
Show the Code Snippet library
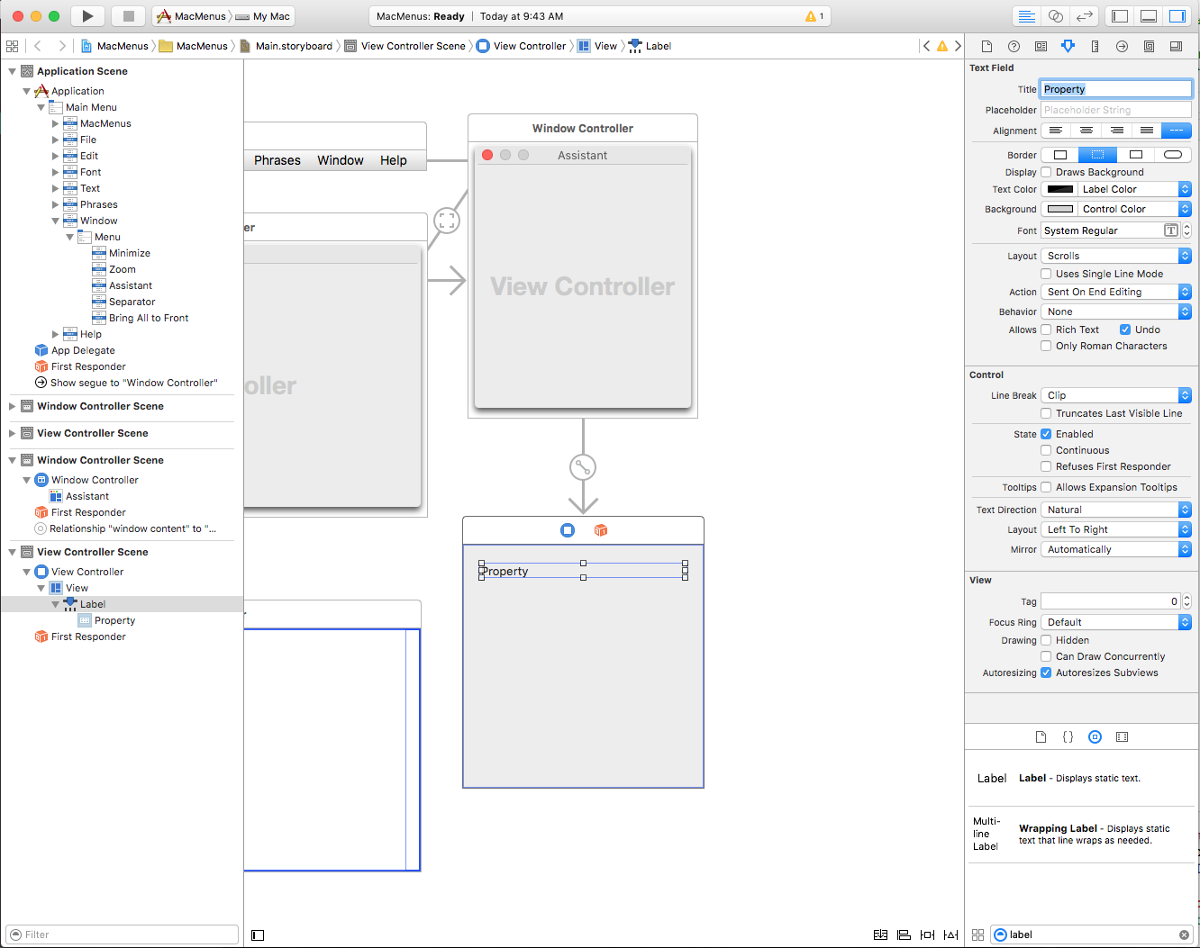(1068, 736)
